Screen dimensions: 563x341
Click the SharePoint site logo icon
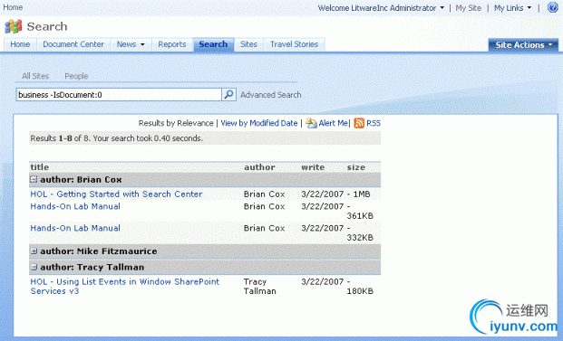point(14,26)
